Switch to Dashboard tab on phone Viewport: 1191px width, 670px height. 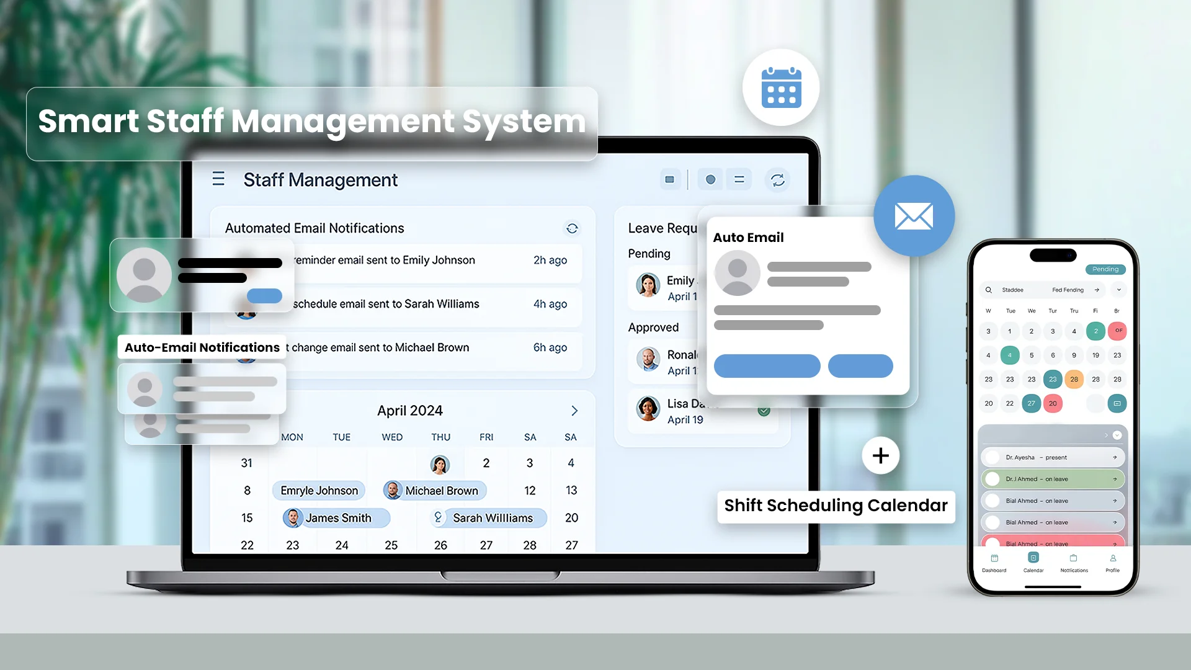[x=994, y=563]
